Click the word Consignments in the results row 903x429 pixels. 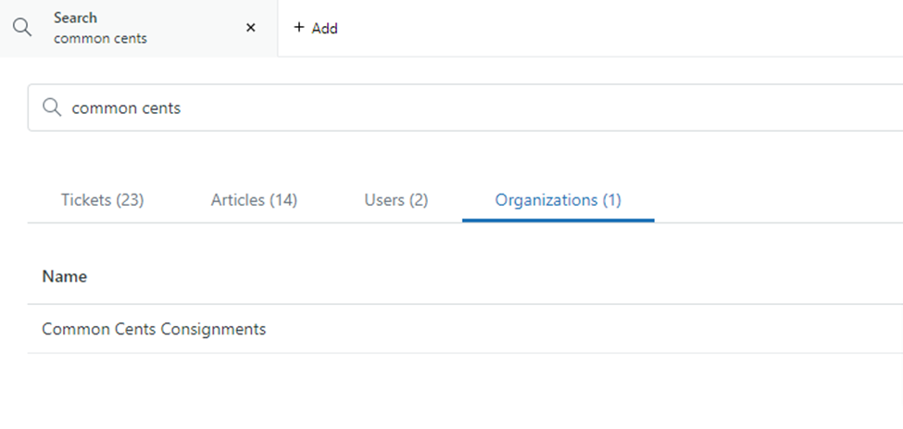(x=222, y=329)
